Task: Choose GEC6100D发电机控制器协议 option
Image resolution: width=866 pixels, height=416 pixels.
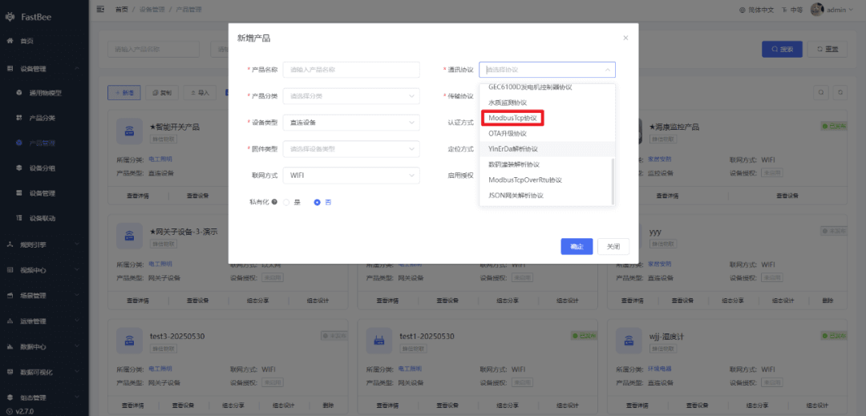Action: (547, 87)
